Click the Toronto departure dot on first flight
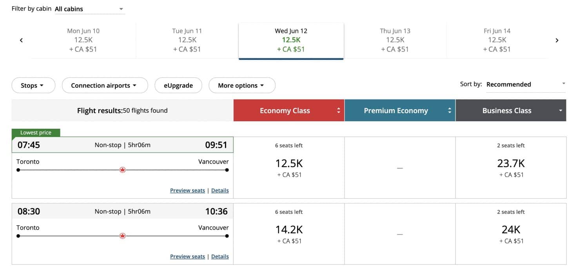588x268 pixels. [18, 170]
